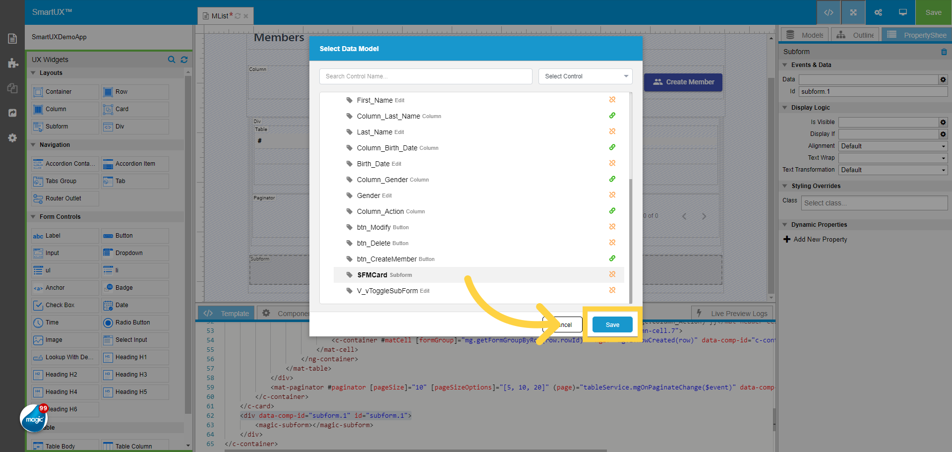Select the Subform layout widget

tap(65, 127)
